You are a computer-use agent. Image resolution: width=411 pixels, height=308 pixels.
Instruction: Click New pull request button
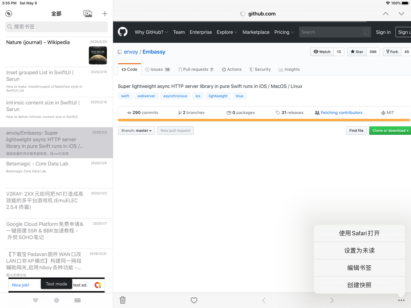175,131
